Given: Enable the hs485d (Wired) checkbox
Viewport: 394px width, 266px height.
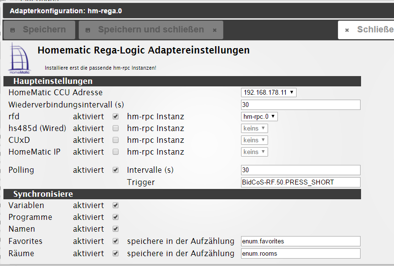Looking at the screenshot, I should pyautogui.click(x=116, y=129).
